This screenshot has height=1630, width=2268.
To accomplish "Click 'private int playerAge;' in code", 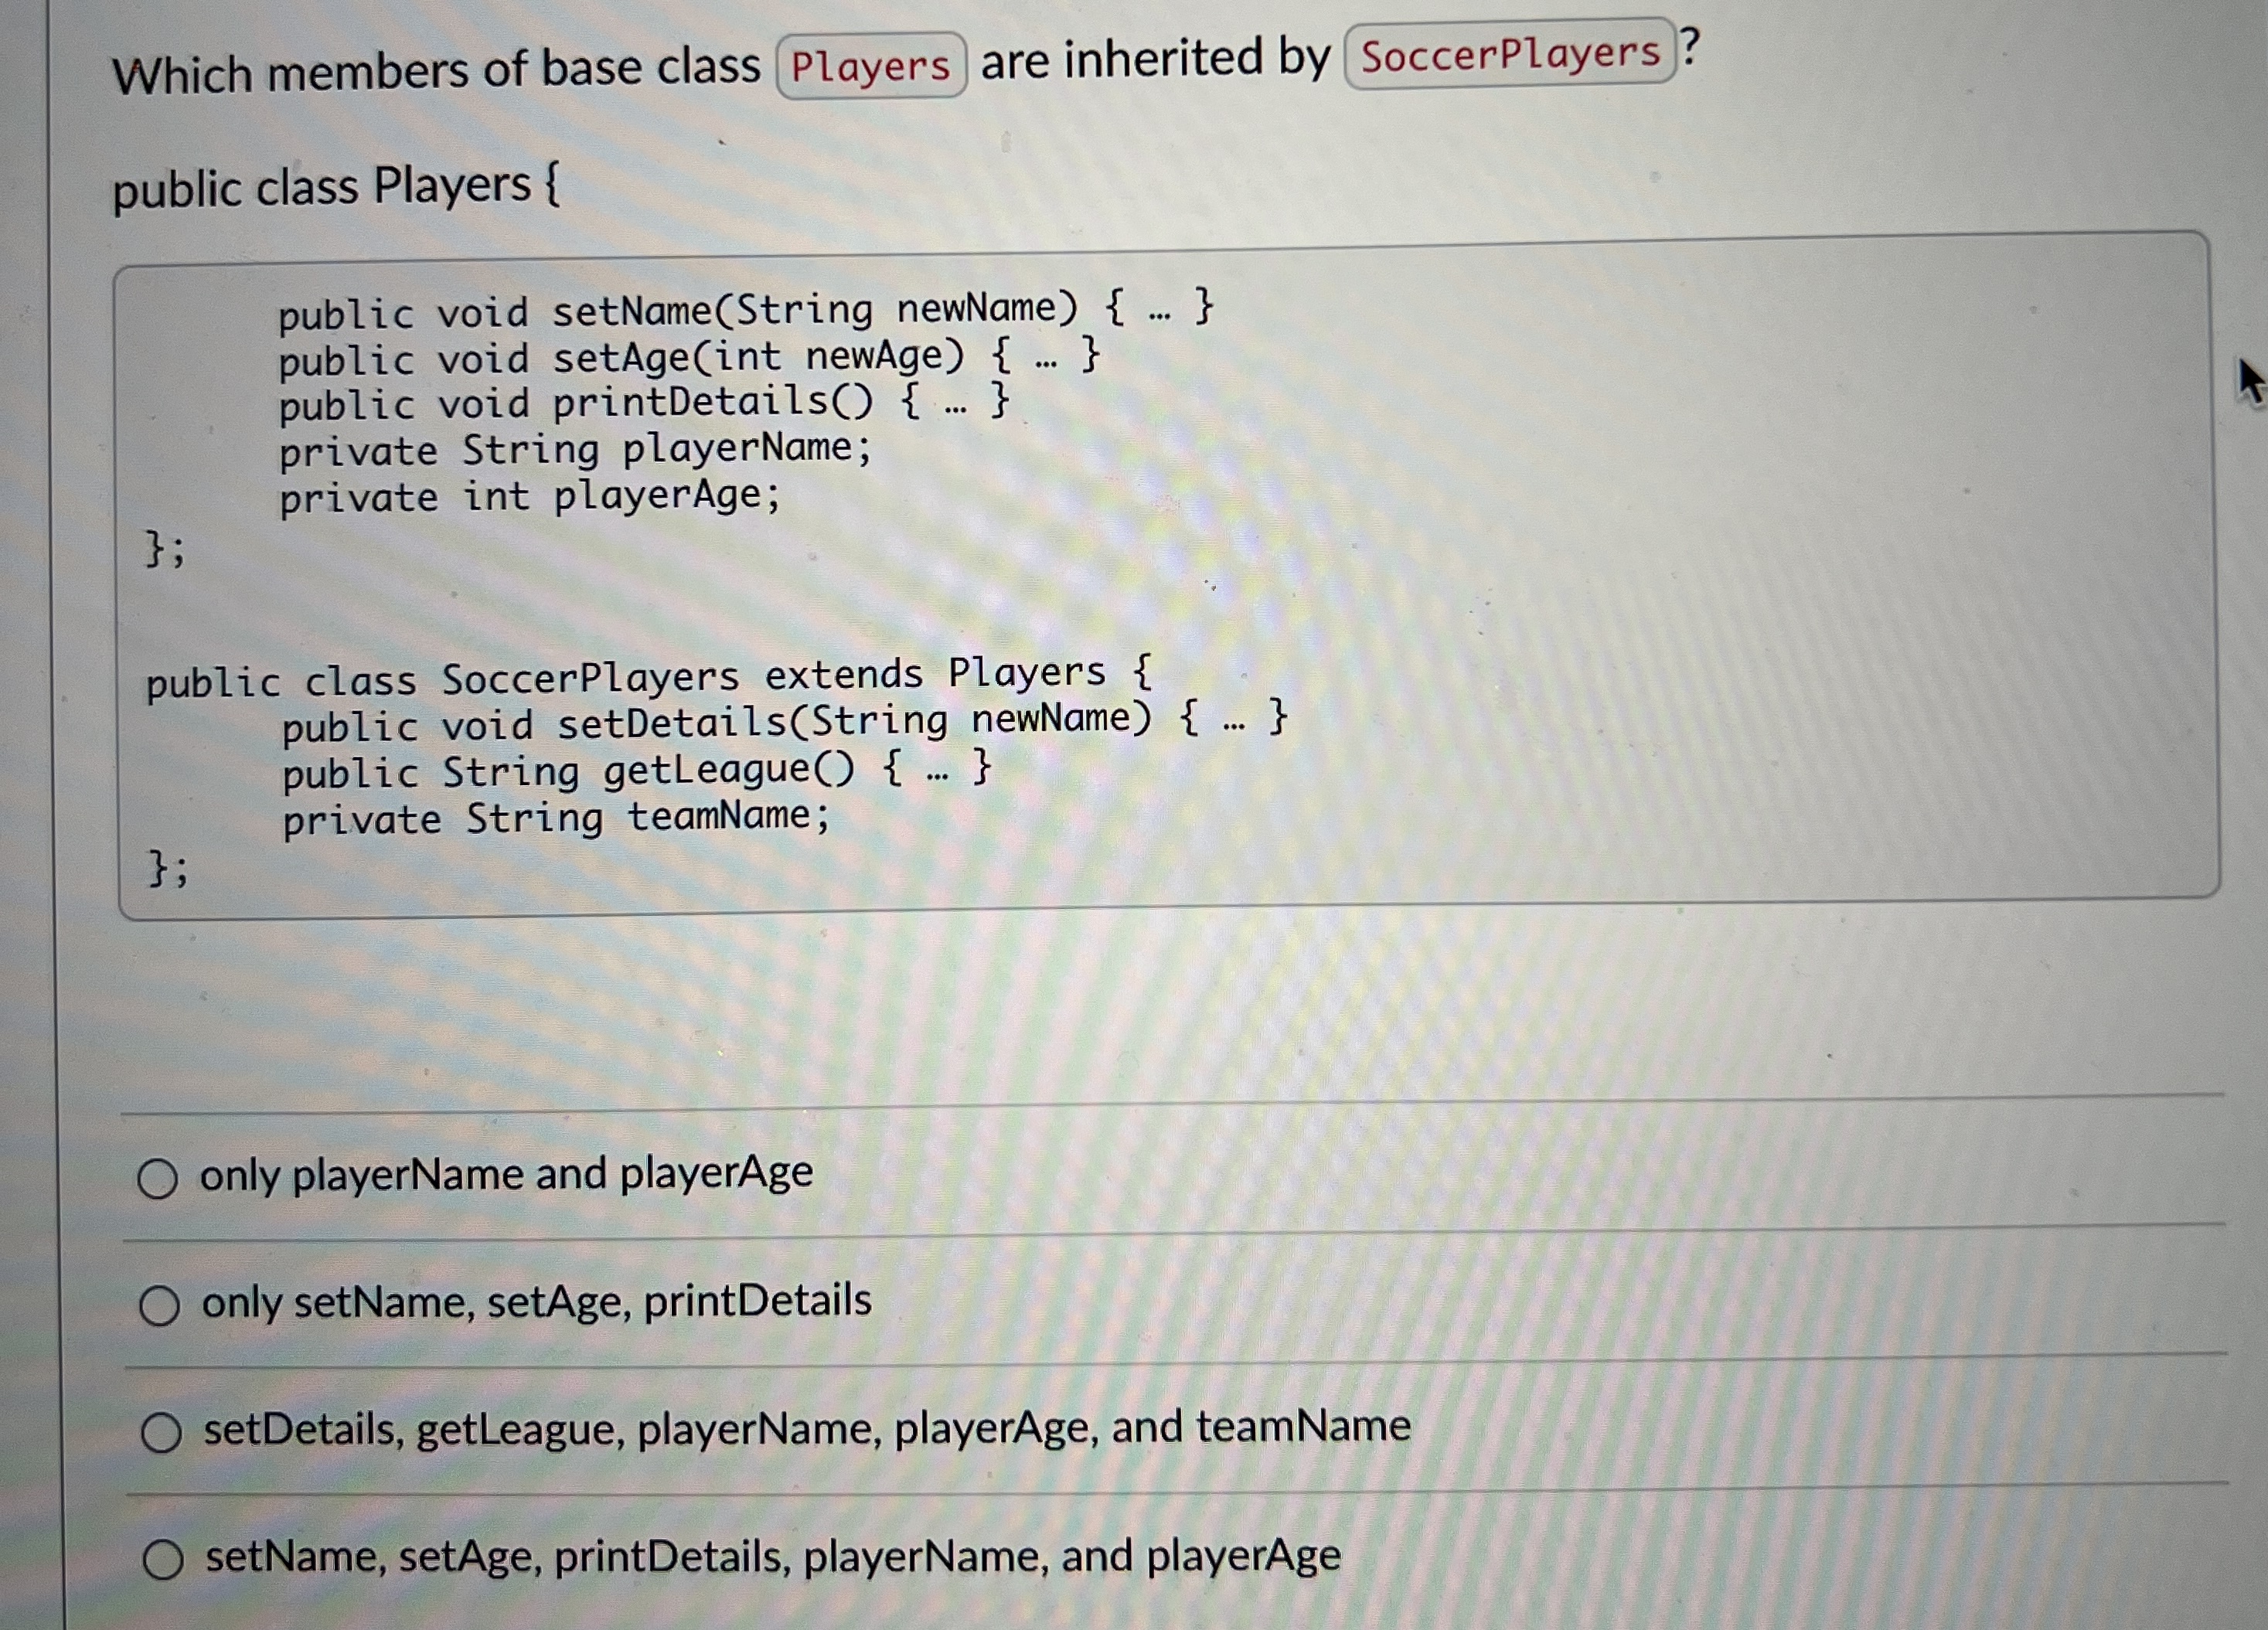I will [529, 496].
